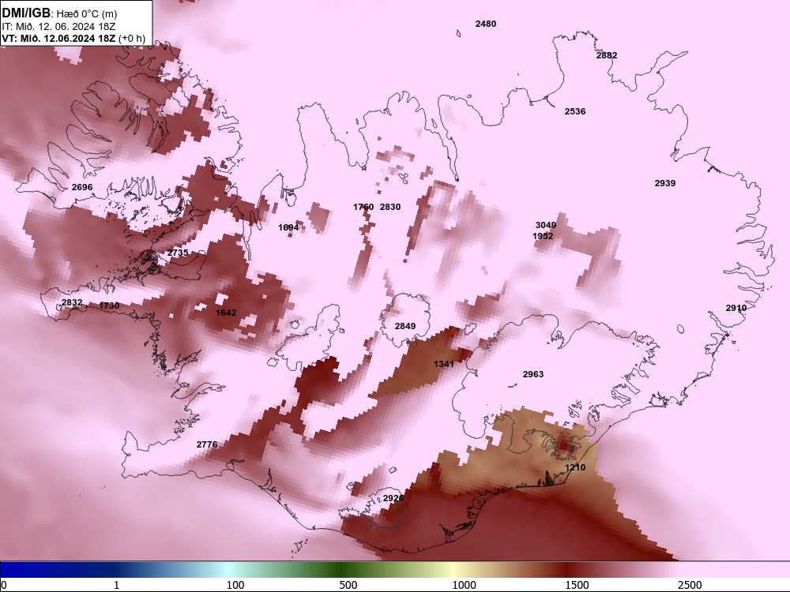Click the 3049 value label
The height and width of the screenshot is (592, 790).
(x=546, y=225)
